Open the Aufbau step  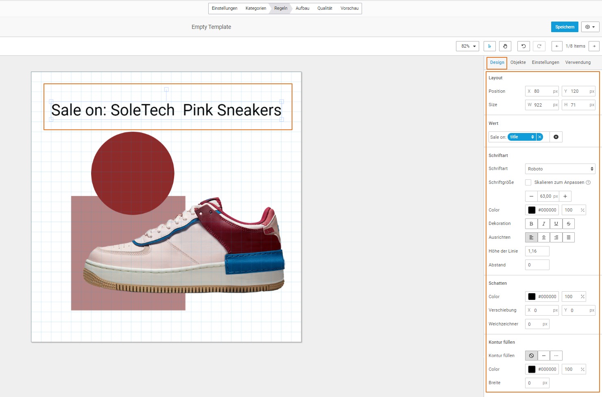tap(302, 8)
